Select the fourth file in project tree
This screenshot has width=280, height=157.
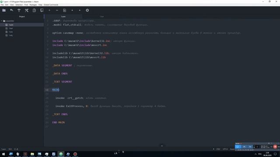(x=10, y=35)
